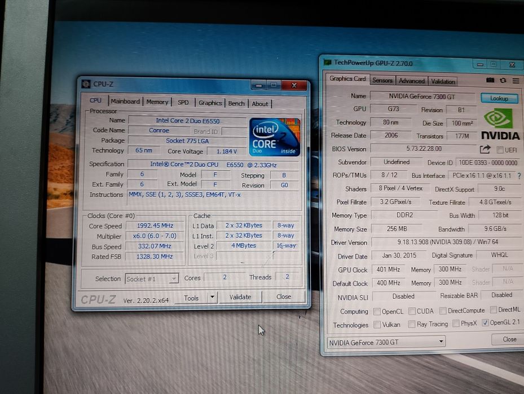Click the GPU-Z refresh icon
524x394 pixels.
[503, 81]
